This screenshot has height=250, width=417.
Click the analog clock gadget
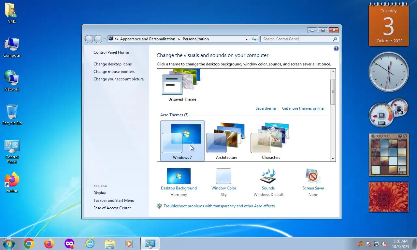coord(389,72)
